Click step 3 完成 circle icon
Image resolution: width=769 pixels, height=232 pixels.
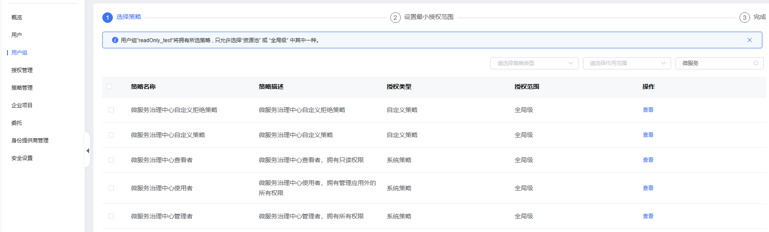pos(744,18)
